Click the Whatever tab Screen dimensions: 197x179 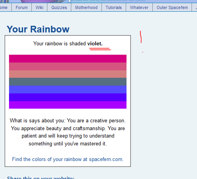pos(139,7)
